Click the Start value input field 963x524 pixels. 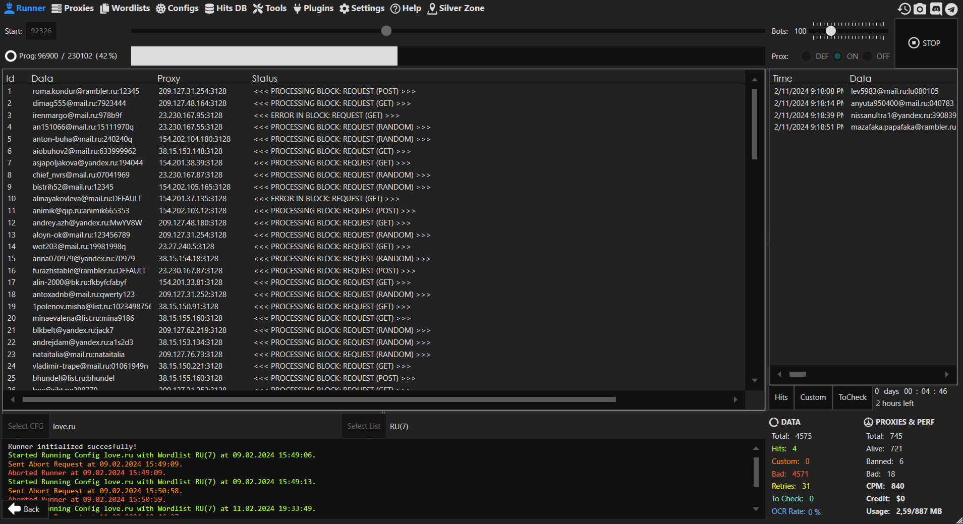41,31
